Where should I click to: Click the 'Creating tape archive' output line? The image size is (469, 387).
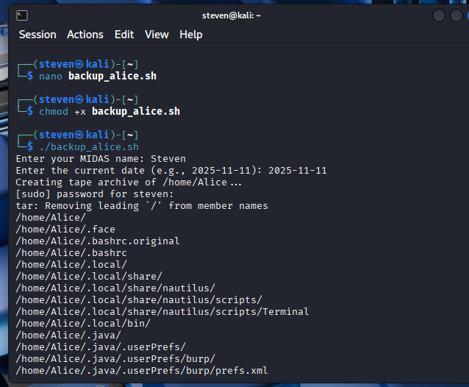click(129, 182)
